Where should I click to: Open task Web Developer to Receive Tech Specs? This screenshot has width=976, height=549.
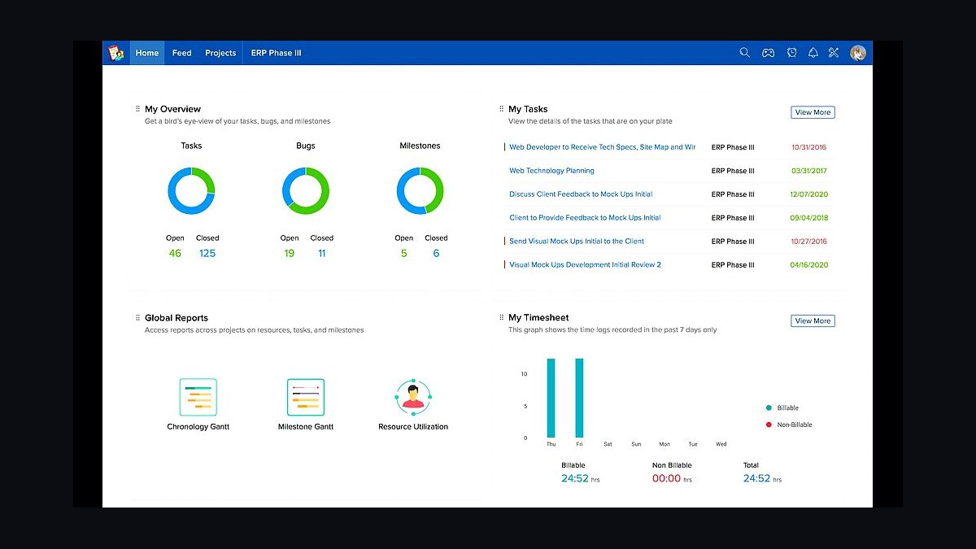point(602,147)
